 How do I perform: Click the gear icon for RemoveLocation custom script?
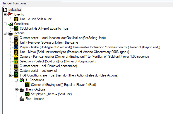(x=16, y=66)
